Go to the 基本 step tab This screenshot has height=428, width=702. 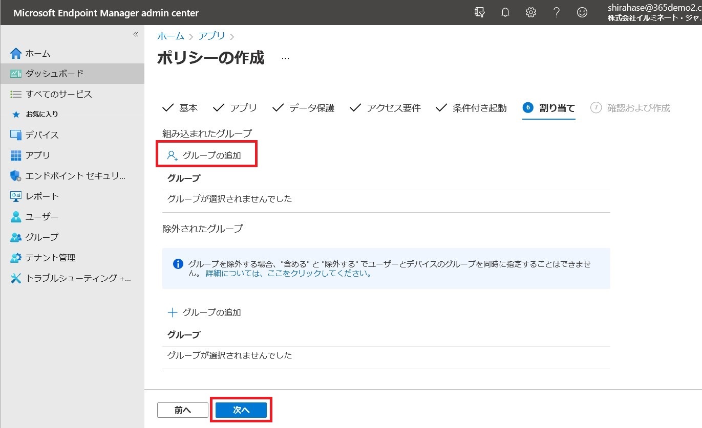pos(180,108)
